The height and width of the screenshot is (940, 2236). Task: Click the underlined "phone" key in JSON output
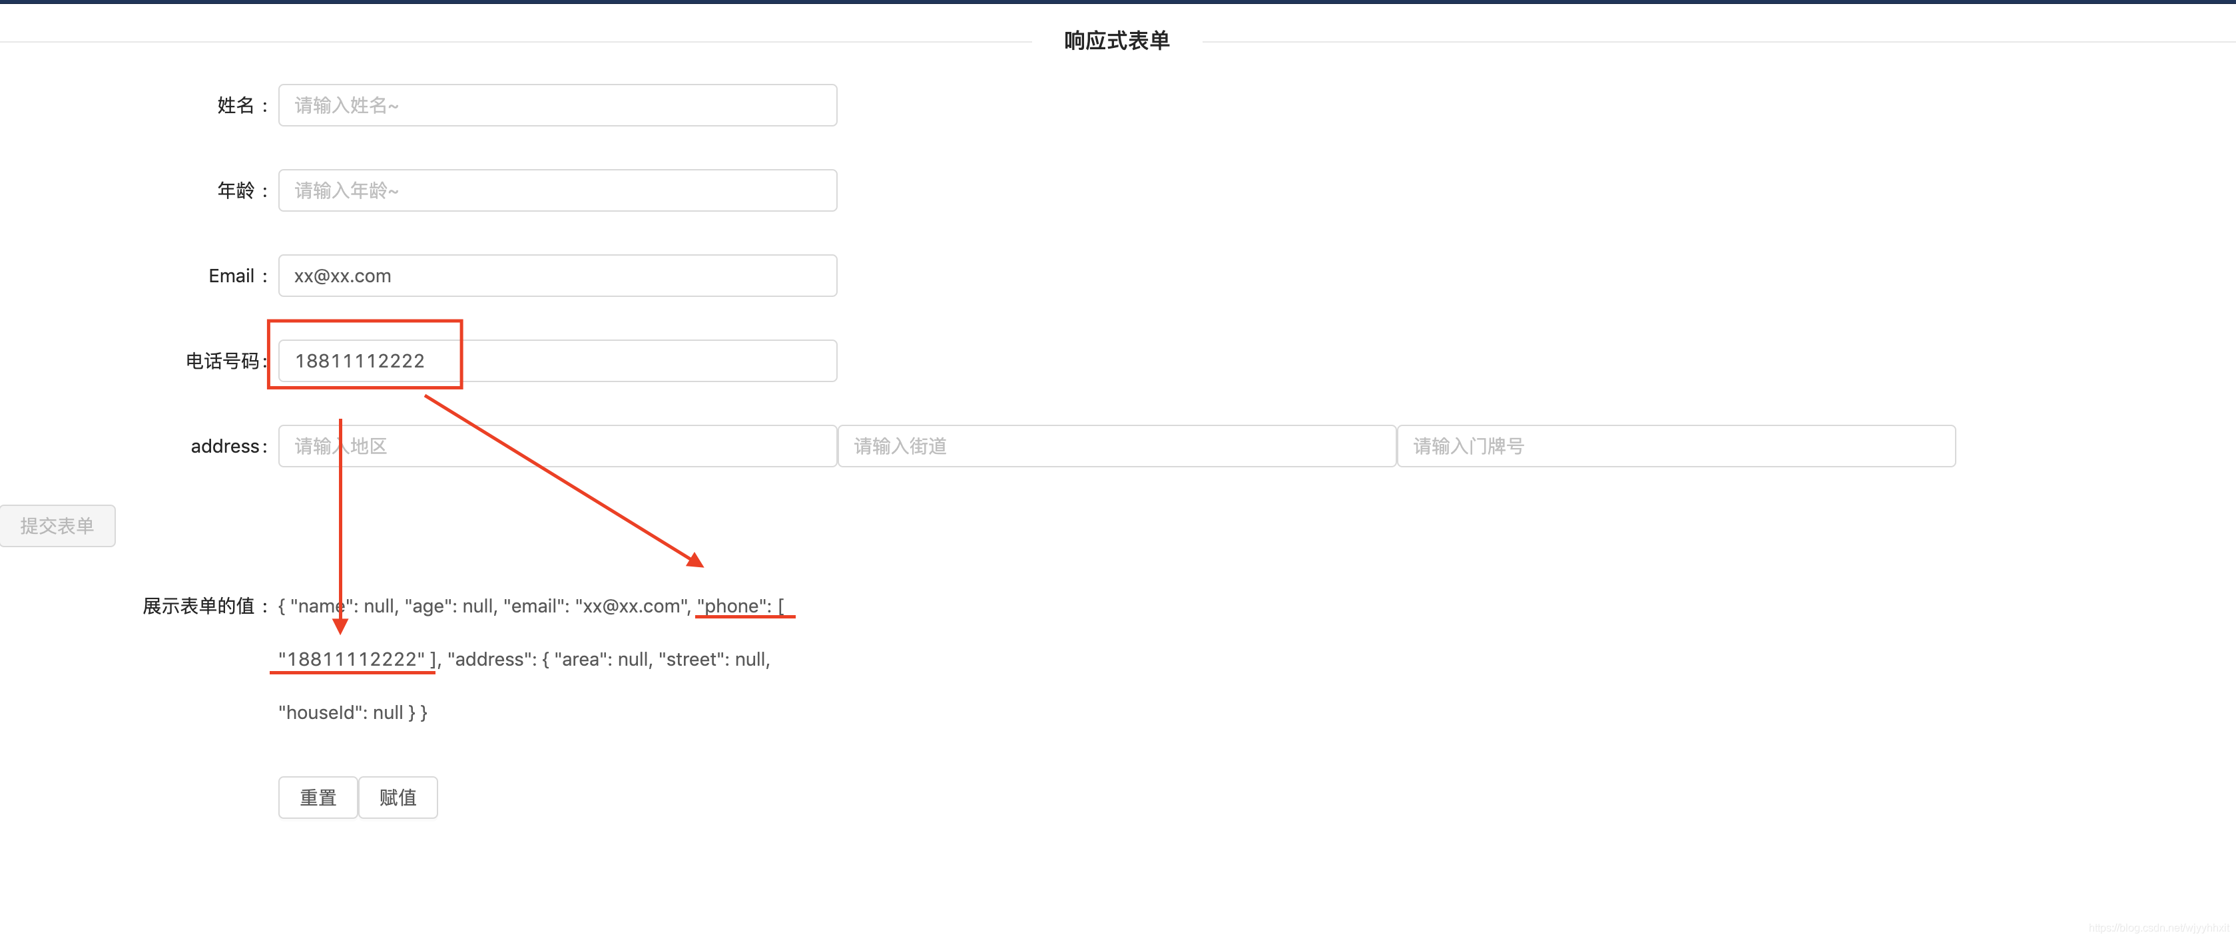(732, 606)
